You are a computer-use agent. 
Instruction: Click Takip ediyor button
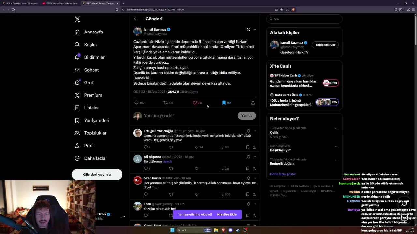pyautogui.click(x=325, y=45)
